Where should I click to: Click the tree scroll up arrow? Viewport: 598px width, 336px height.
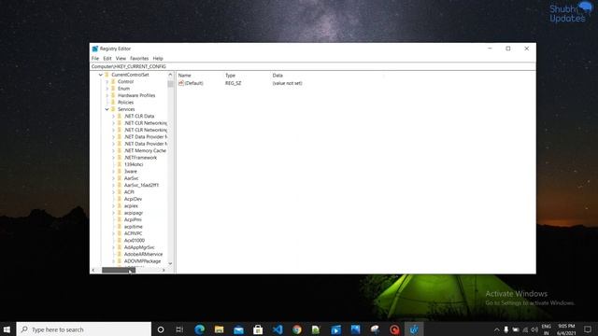[x=170, y=75]
